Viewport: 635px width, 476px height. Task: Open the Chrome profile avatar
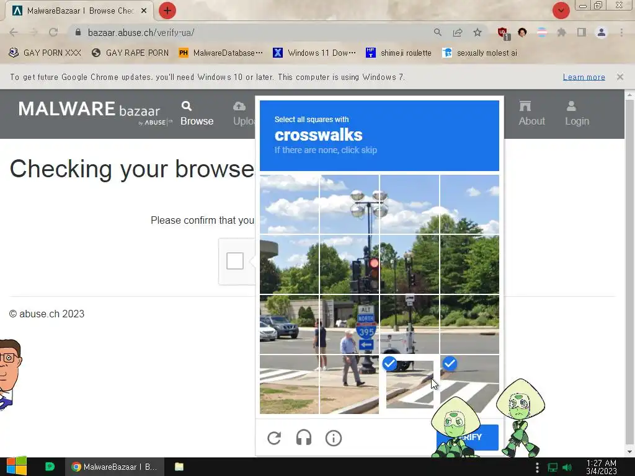[x=602, y=32]
